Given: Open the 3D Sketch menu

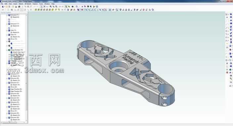Looking at the screenshot, I should tap(28, 4).
